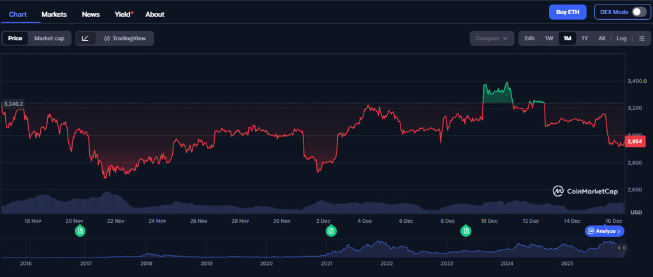
Task: Open the Yield tab
Action: click(123, 14)
